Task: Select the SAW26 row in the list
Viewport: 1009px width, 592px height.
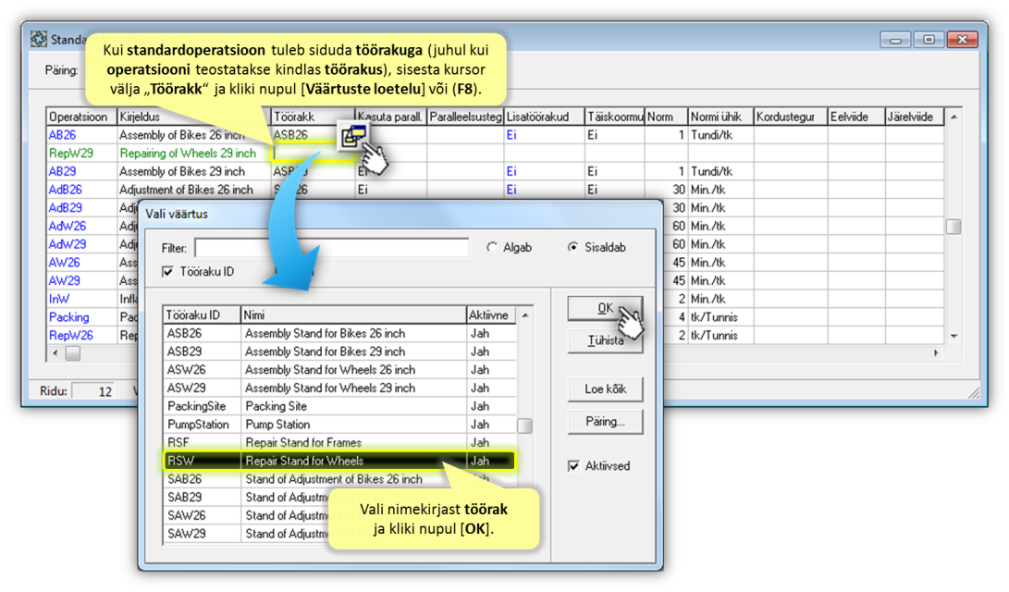Action: coord(339,515)
